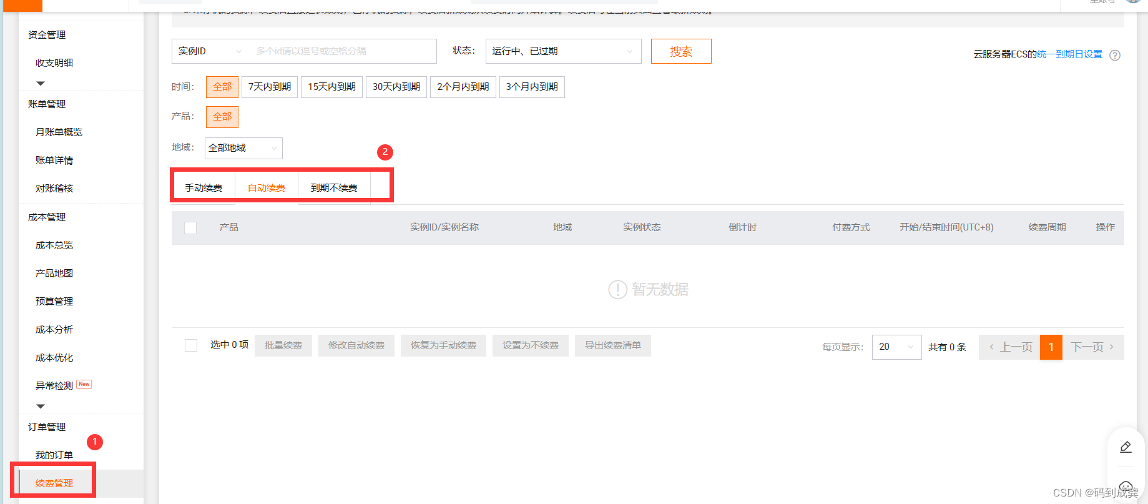The width and height of the screenshot is (1148, 504).
Task: Select the 全部 product filter
Action: point(222,117)
